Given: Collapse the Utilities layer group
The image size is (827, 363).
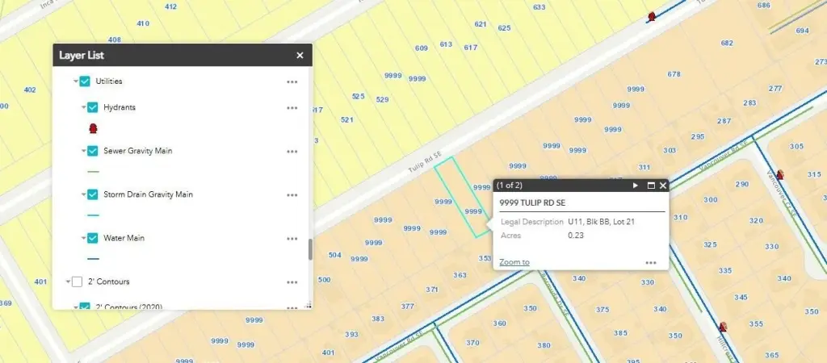Looking at the screenshot, I should coord(76,81).
